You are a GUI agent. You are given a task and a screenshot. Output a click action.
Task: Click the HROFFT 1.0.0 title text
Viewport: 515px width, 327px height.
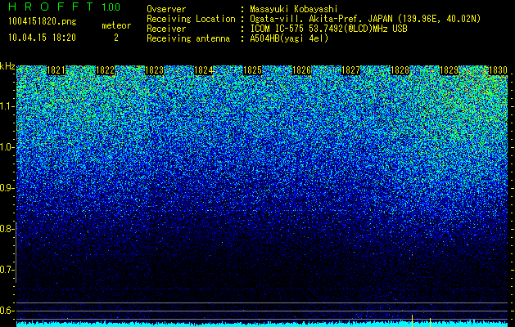click(x=65, y=7)
